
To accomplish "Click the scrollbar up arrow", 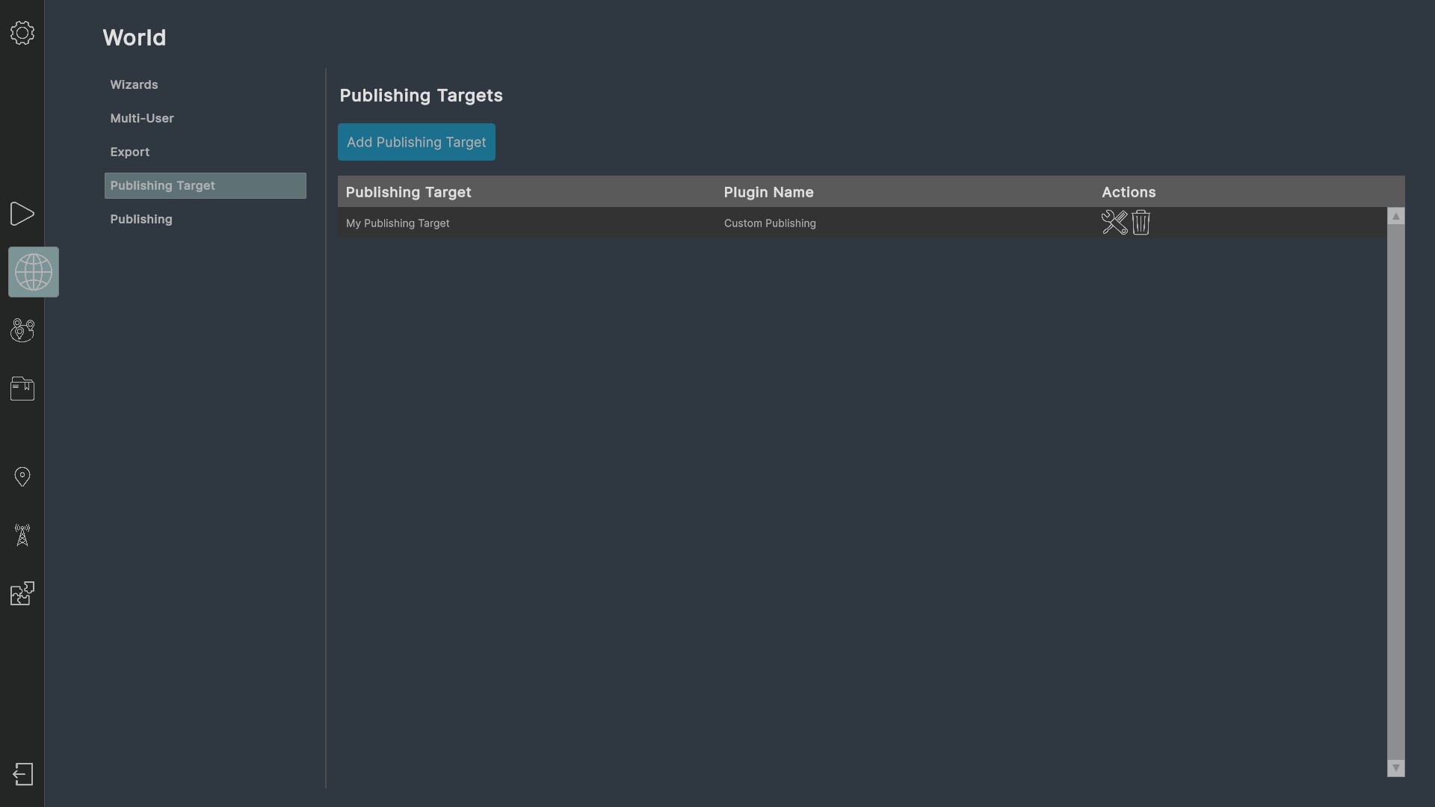I will point(1396,216).
